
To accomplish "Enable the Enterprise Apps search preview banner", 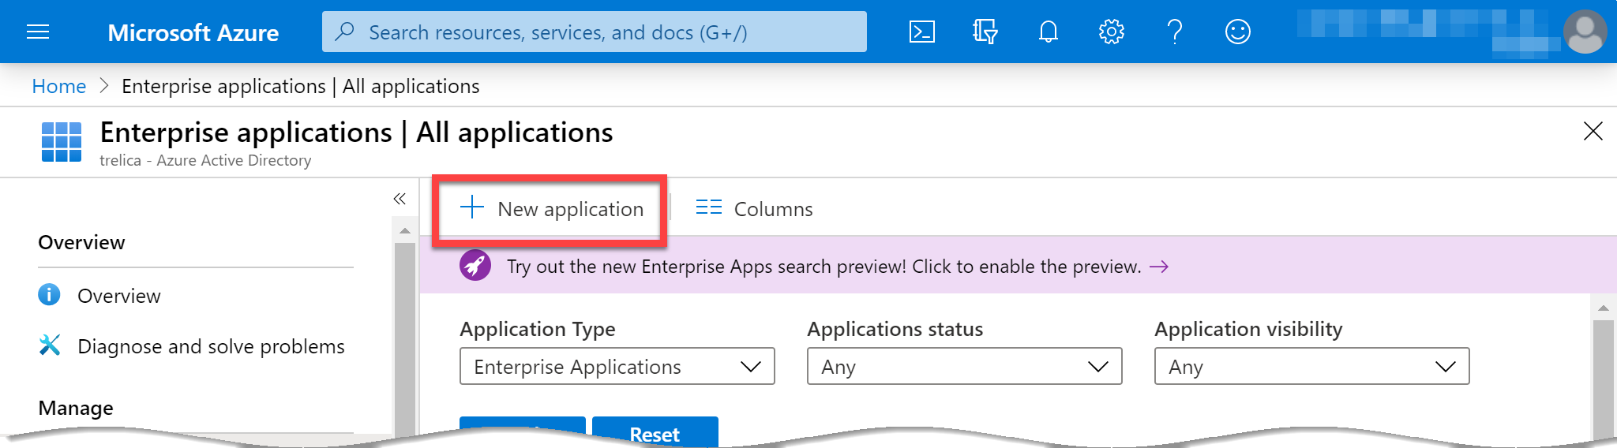I will click(1019, 266).
